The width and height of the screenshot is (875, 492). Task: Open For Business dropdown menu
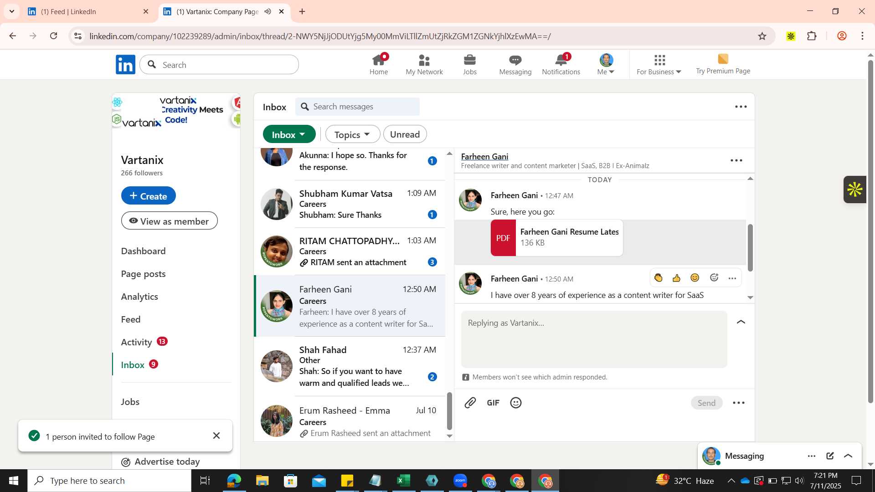(x=659, y=65)
